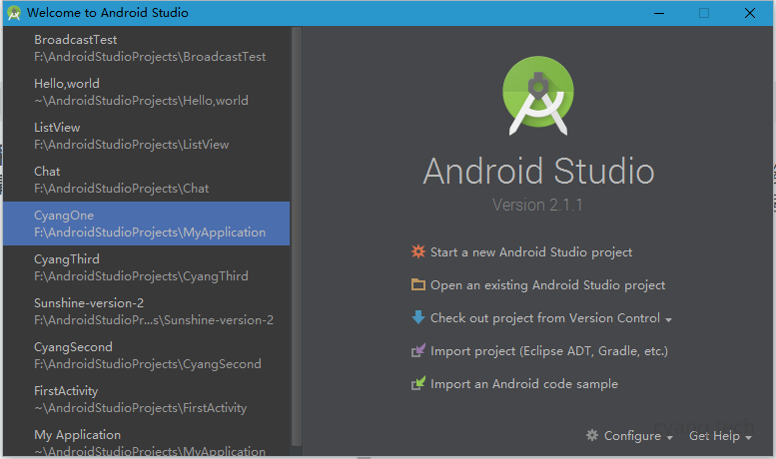This screenshot has height=459, width=776.
Task: Open an existing Android Studio project
Action: tap(547, 285)
